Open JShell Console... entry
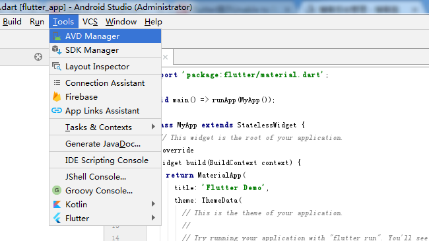 [x=106, y=177]
